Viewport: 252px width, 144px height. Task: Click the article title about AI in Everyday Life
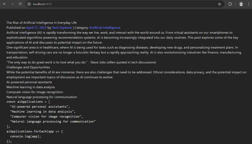pos(41,23)
